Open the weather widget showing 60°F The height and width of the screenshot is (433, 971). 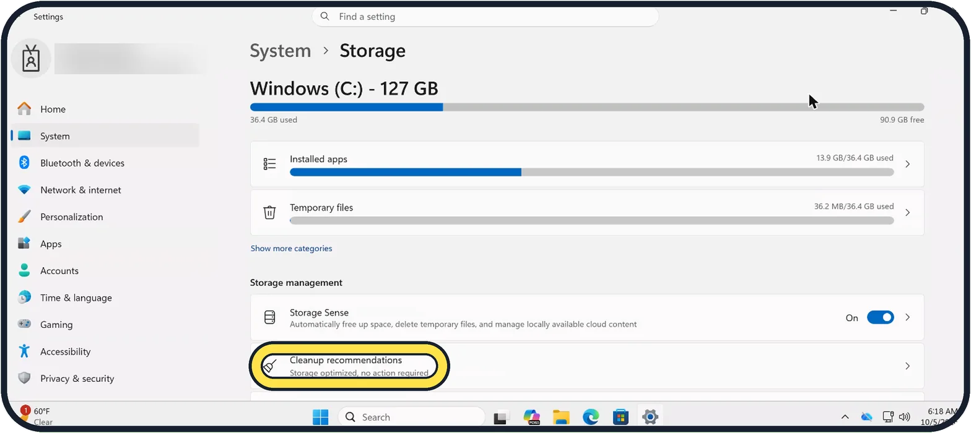pyautogui.click(x=38, y=416)
